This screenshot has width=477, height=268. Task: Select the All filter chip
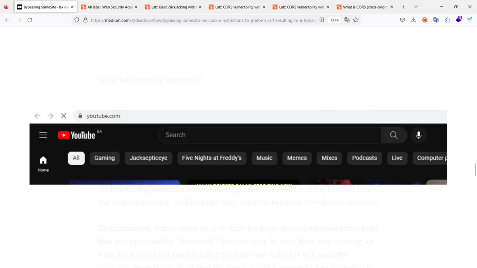[x=76, y=158]
